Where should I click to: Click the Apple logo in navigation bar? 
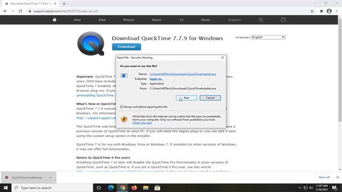click(55, 20)
